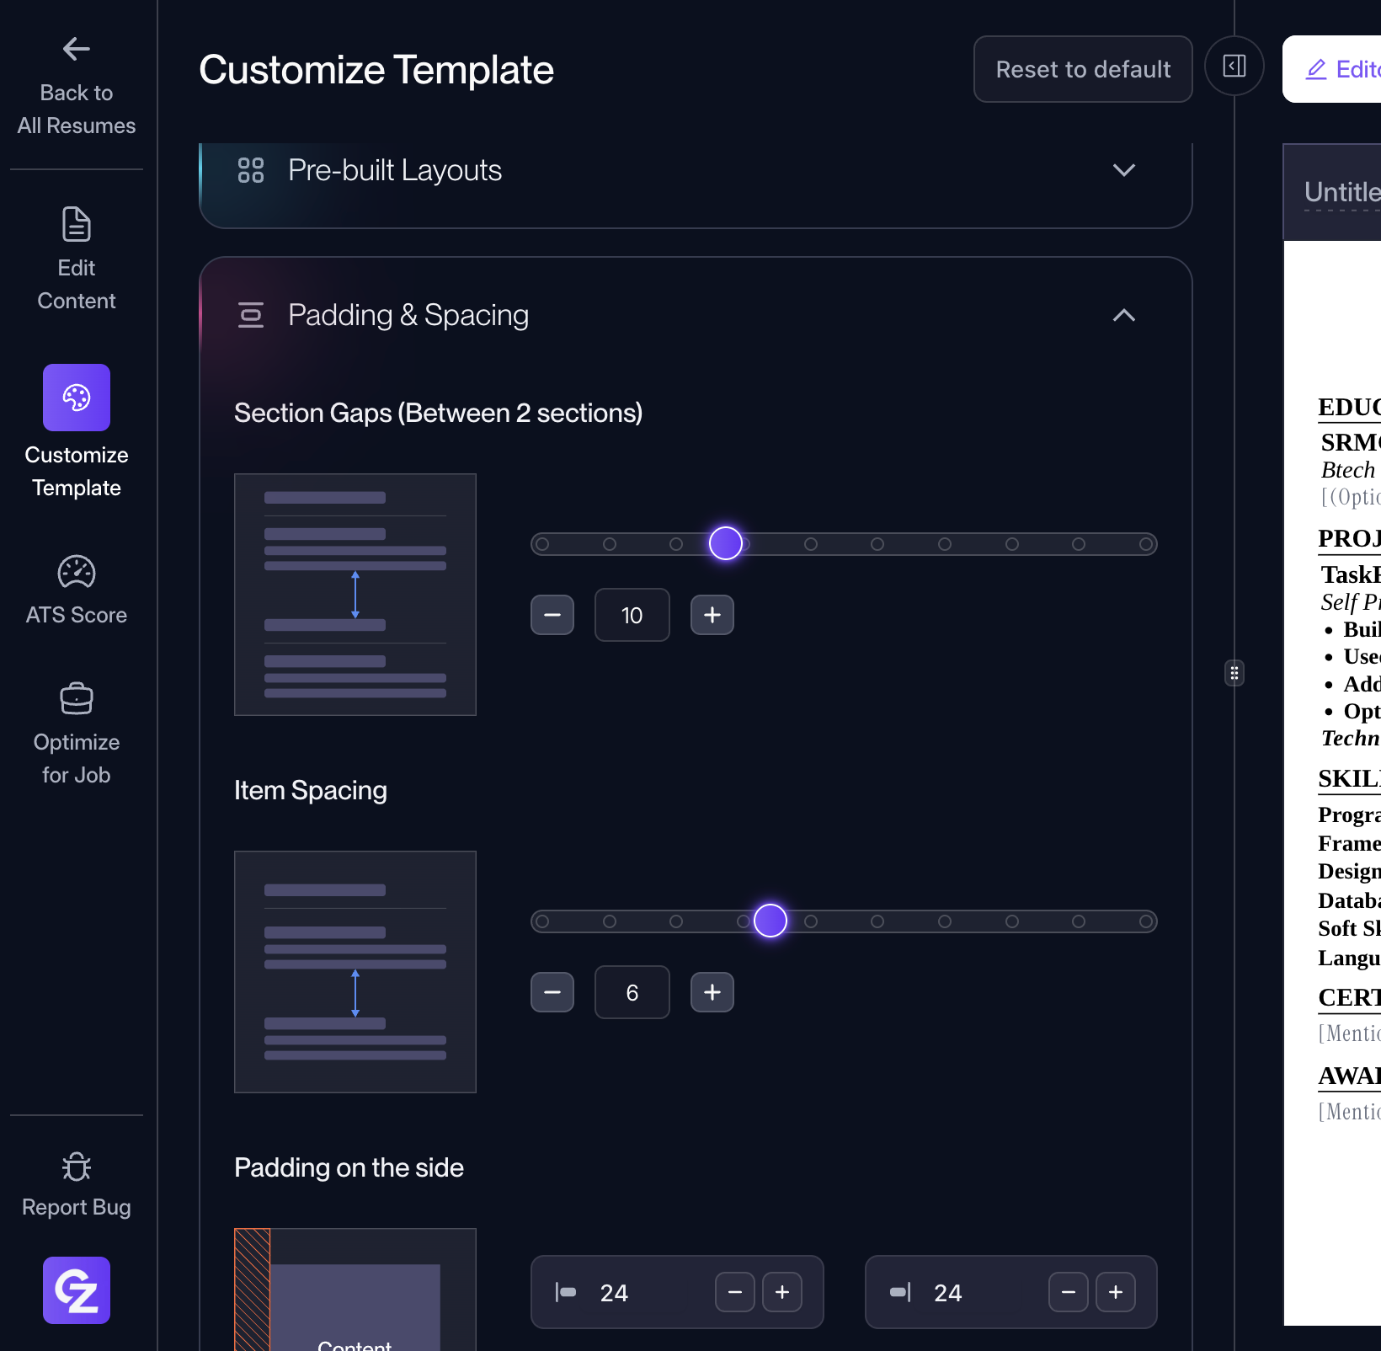Click the Section Gaps value field
1381x1351 pixels.
[632, 615]
